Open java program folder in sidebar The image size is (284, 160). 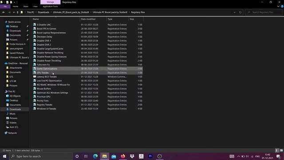[x=16, y=48]
